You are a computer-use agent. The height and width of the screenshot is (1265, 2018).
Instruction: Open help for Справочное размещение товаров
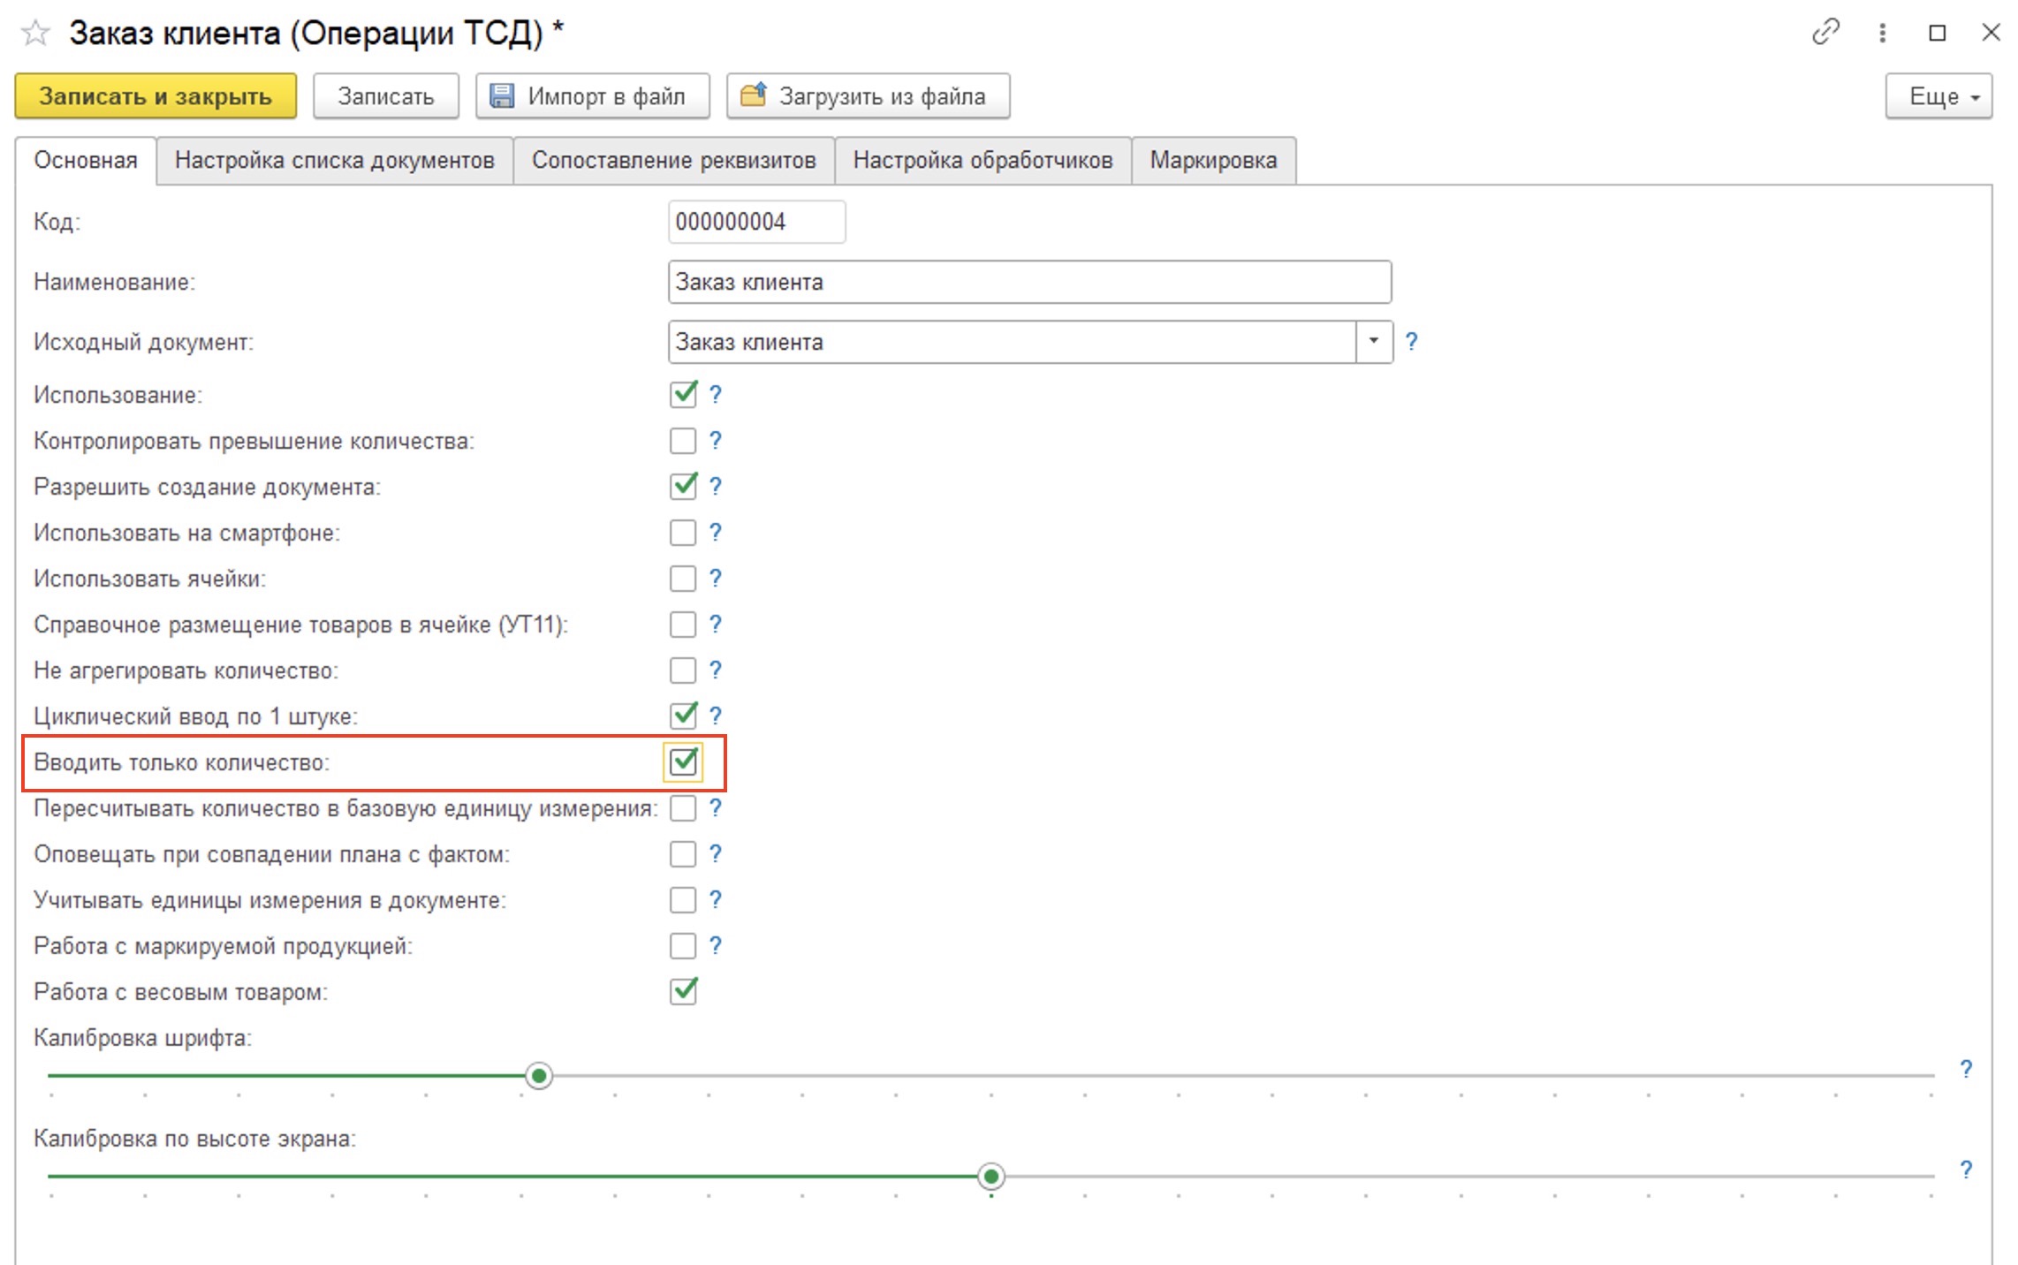tap(716, 625)
